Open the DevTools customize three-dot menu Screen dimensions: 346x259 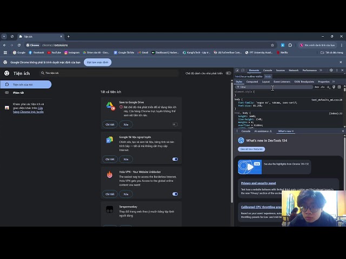[337, 70]
